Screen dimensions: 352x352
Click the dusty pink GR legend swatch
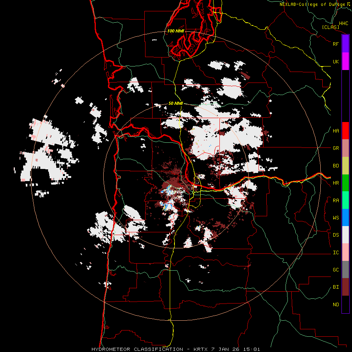tap(345, 148)
